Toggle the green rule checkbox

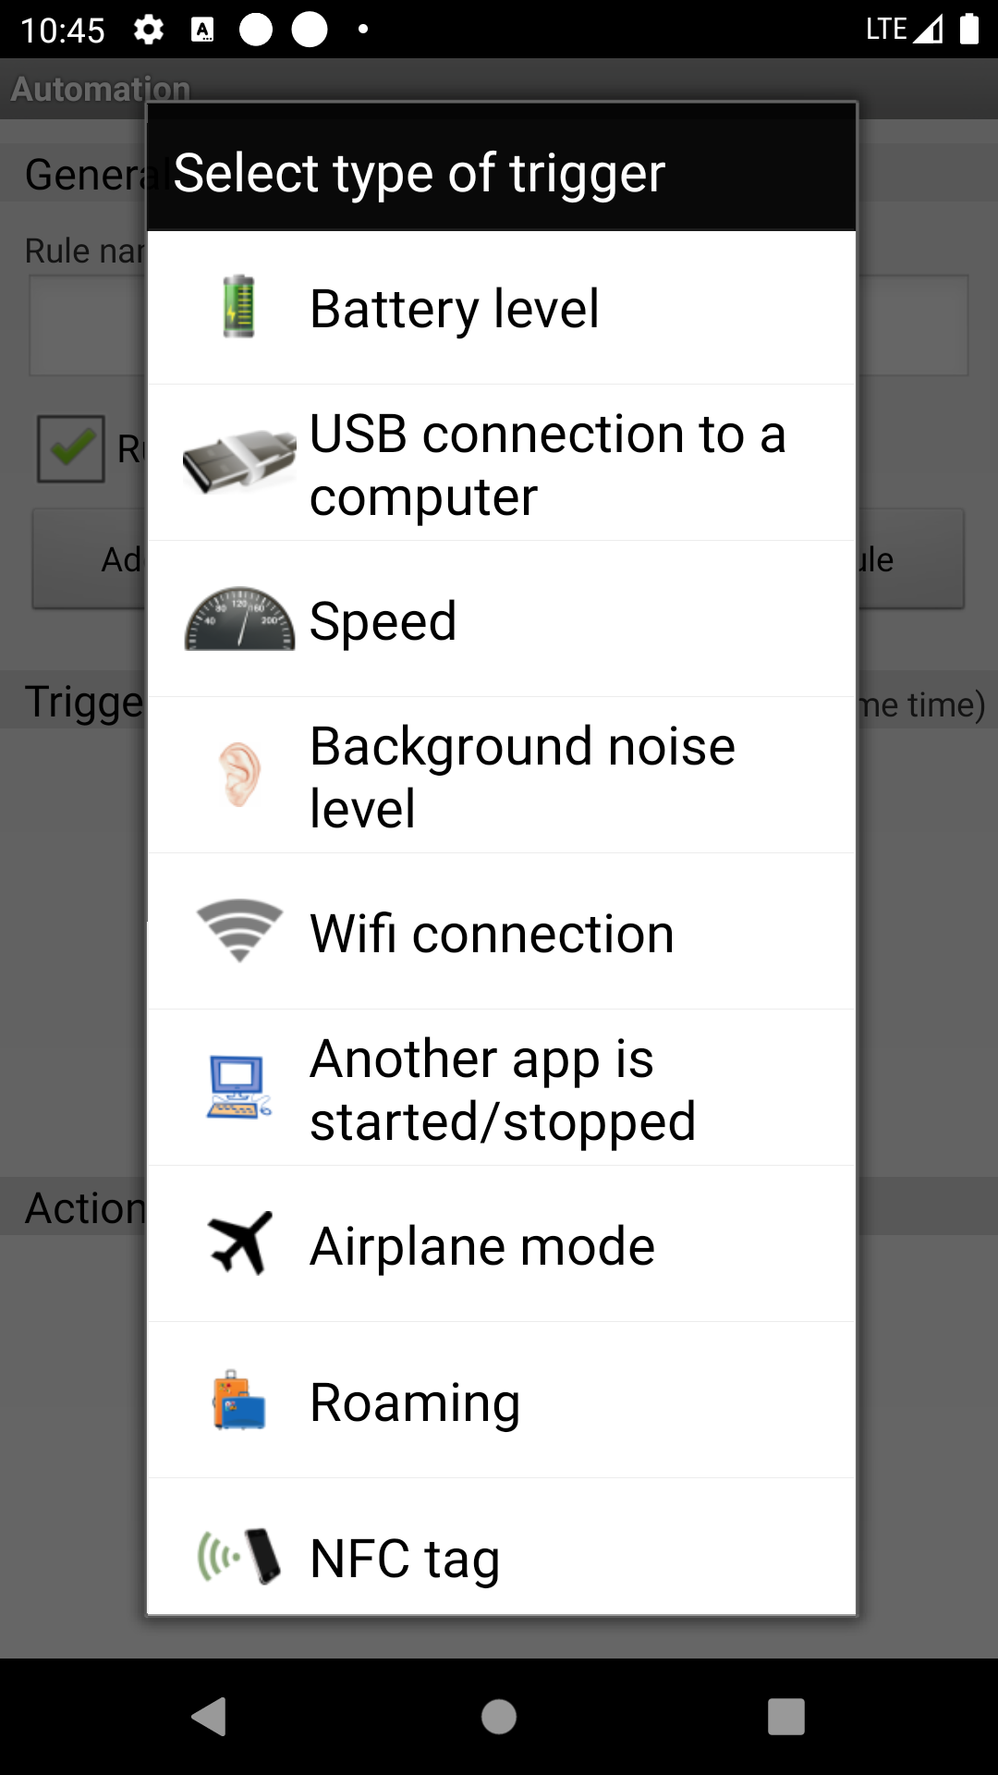71,449
